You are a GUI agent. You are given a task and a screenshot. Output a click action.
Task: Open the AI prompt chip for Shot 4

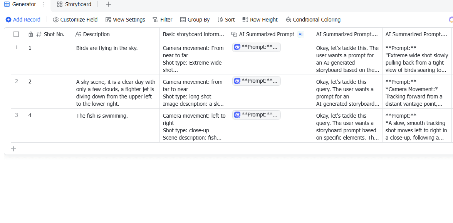pyautogui.click(x=257, y=115)
